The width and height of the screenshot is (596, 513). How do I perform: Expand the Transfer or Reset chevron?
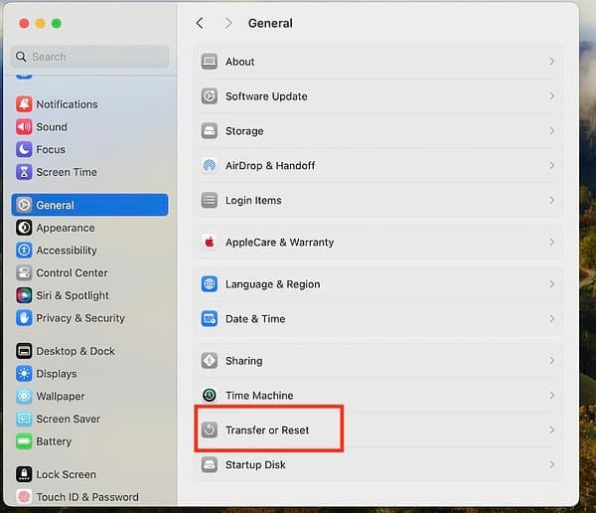point(552,429)
